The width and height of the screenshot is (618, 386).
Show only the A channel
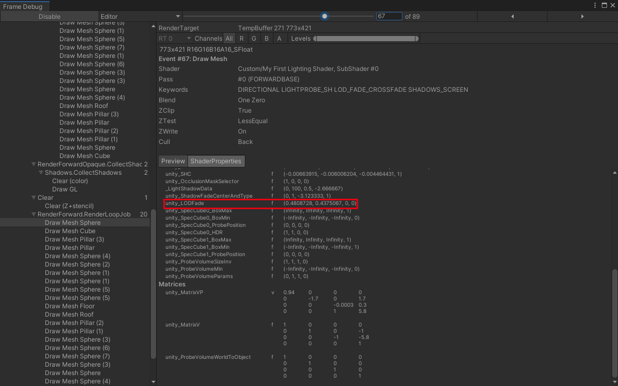click(279, 38)
